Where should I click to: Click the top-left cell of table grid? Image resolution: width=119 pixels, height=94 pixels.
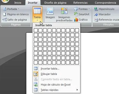(36, 30)
